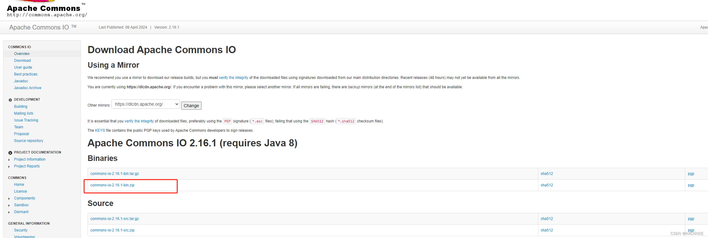This screenshot has width=708, height=238.
Task: Click the Change mirror button
Action: [191, 106]
